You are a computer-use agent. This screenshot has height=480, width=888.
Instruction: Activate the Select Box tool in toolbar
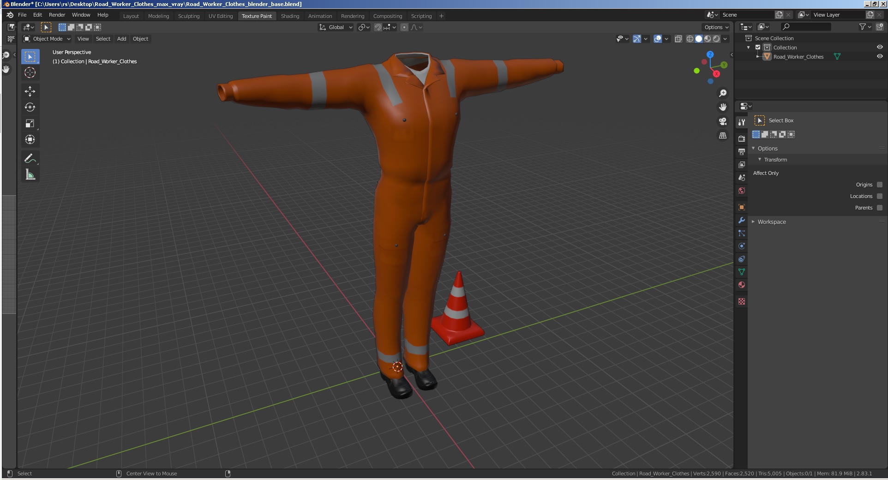tap(30, 57)
